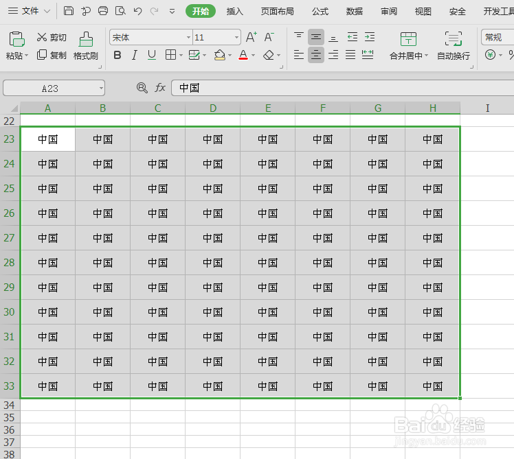Screen dimensions: 514x459
Task: Open number format dropdown 常规
Action: tap(498, 37)
